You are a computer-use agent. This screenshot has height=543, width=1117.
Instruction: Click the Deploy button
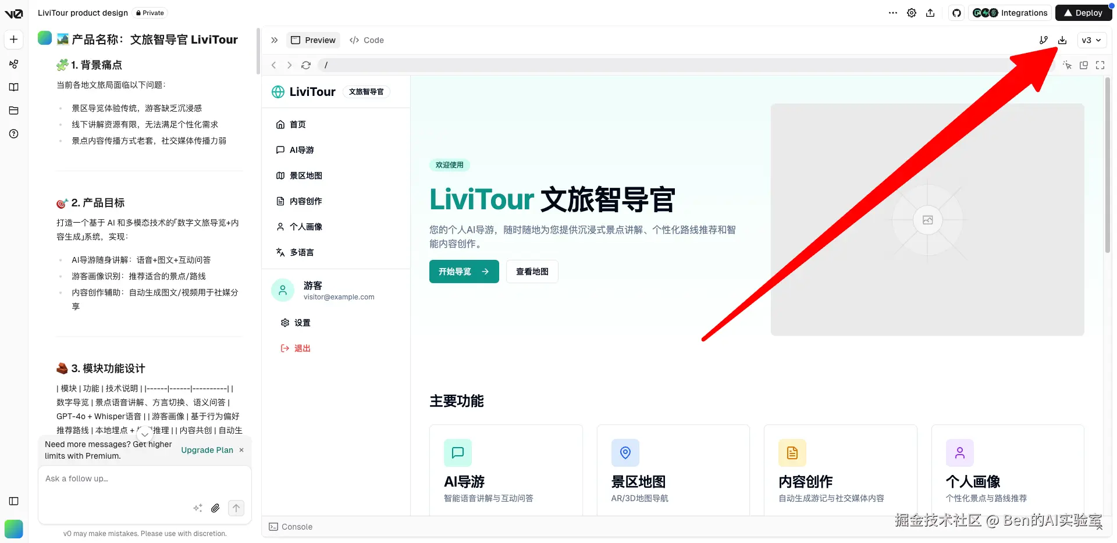click(1083, 13)
